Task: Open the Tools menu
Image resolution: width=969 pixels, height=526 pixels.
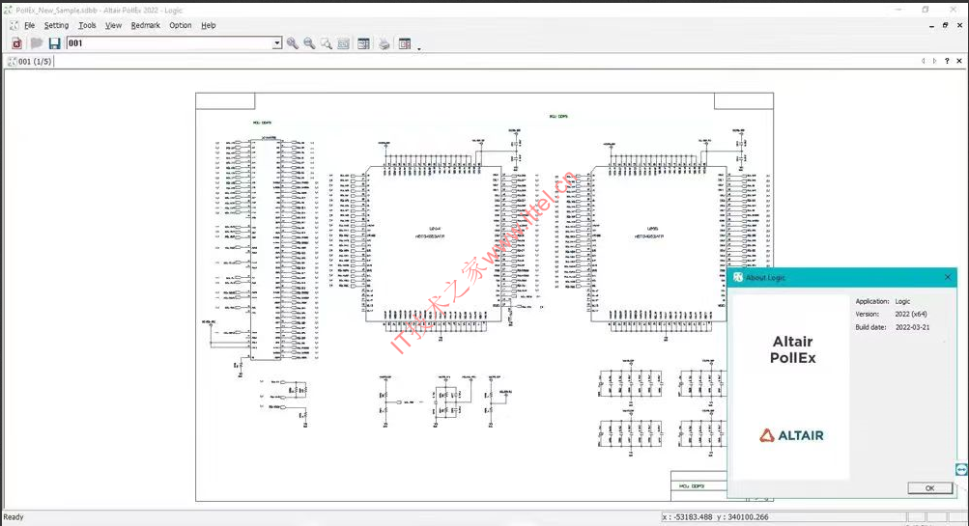Action: coord(87,25)
